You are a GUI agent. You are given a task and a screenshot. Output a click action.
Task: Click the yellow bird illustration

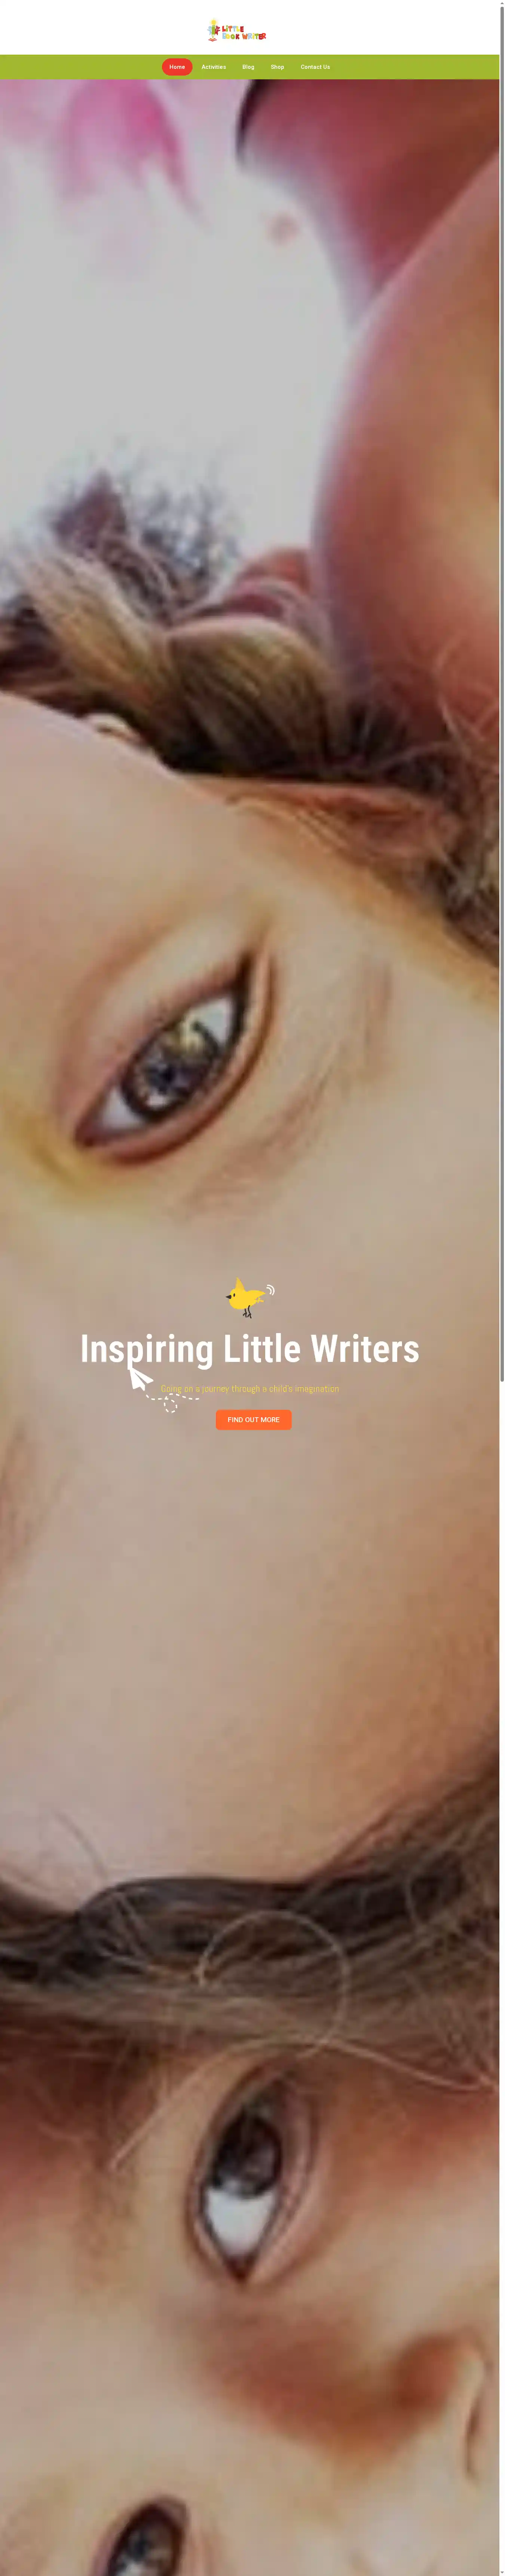[x=245, y=1297]
